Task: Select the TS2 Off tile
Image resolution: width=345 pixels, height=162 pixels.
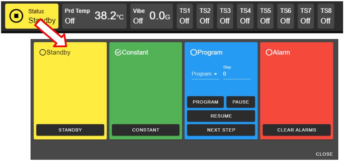Action: (205, 16)
